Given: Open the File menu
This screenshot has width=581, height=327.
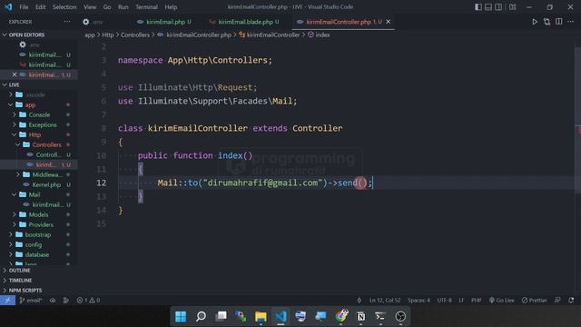Looking at the screenshot, I should 24,7.
